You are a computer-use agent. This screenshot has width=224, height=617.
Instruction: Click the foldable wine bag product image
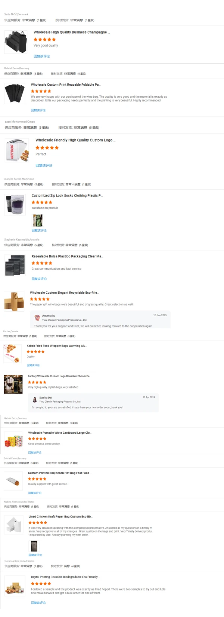(15, 94)
